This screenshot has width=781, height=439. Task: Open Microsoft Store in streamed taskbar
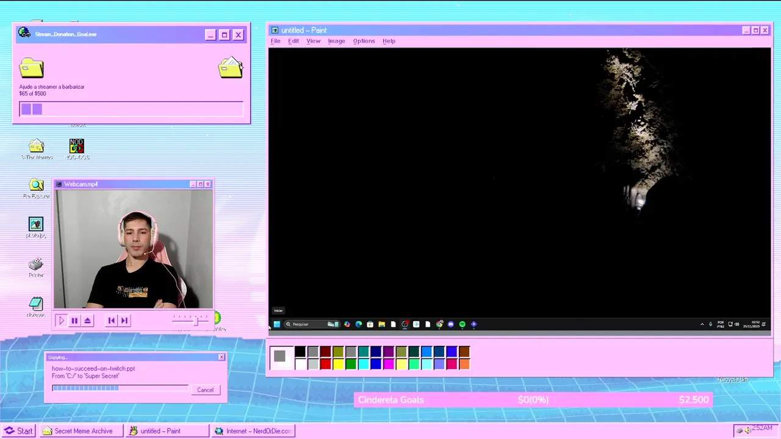pos(370,324)
